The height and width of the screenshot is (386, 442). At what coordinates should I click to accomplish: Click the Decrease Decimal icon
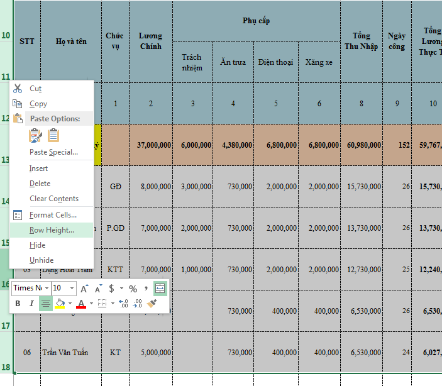[x=137, y=304]
